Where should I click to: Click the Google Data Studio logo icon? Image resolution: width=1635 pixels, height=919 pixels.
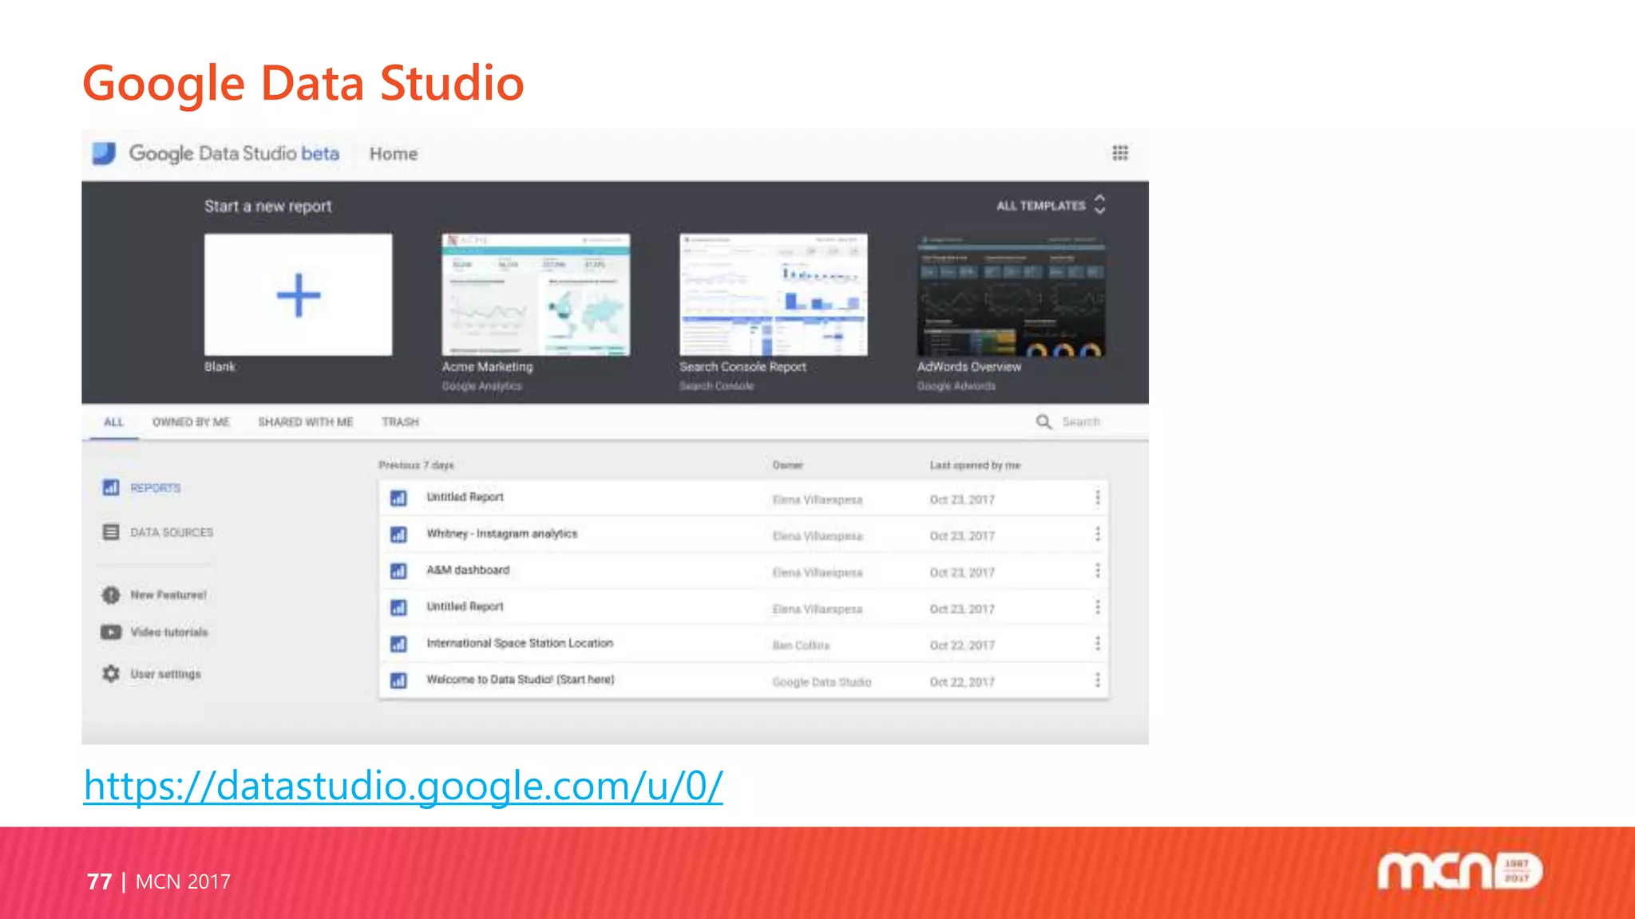(x=104, y=153)
